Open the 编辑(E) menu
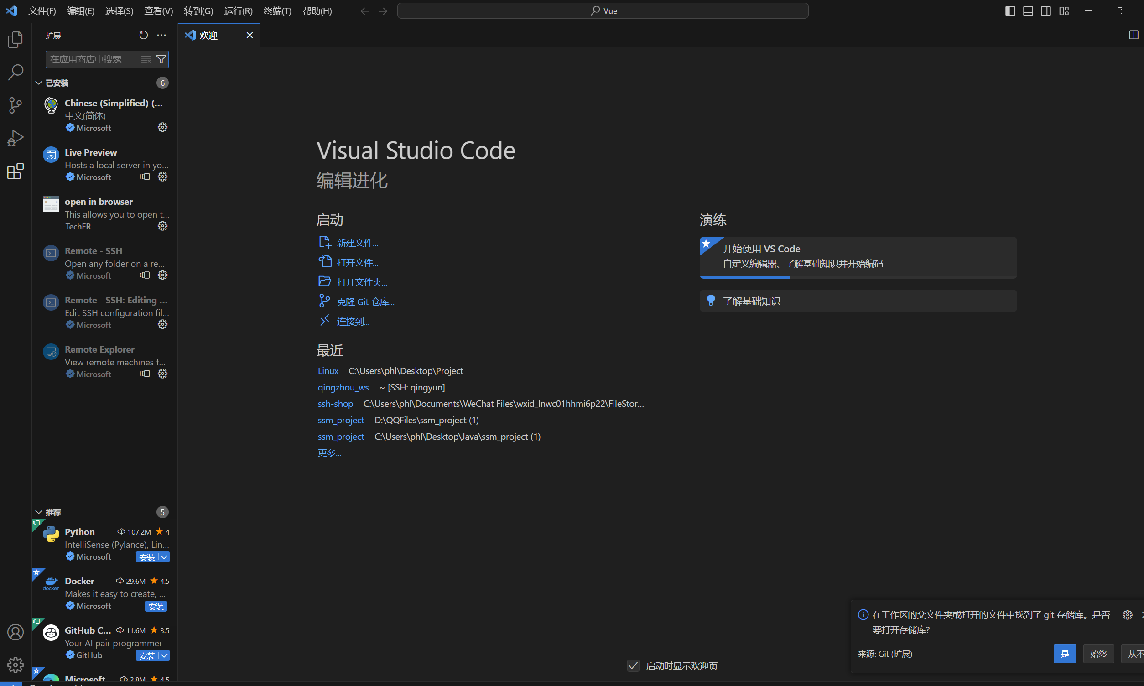Viewport: 1144px width, 686px height. (x=80, y=10)
